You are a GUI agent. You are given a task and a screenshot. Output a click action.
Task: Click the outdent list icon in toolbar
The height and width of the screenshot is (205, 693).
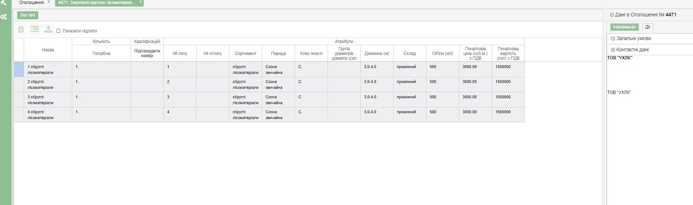(x=35, y=29)
